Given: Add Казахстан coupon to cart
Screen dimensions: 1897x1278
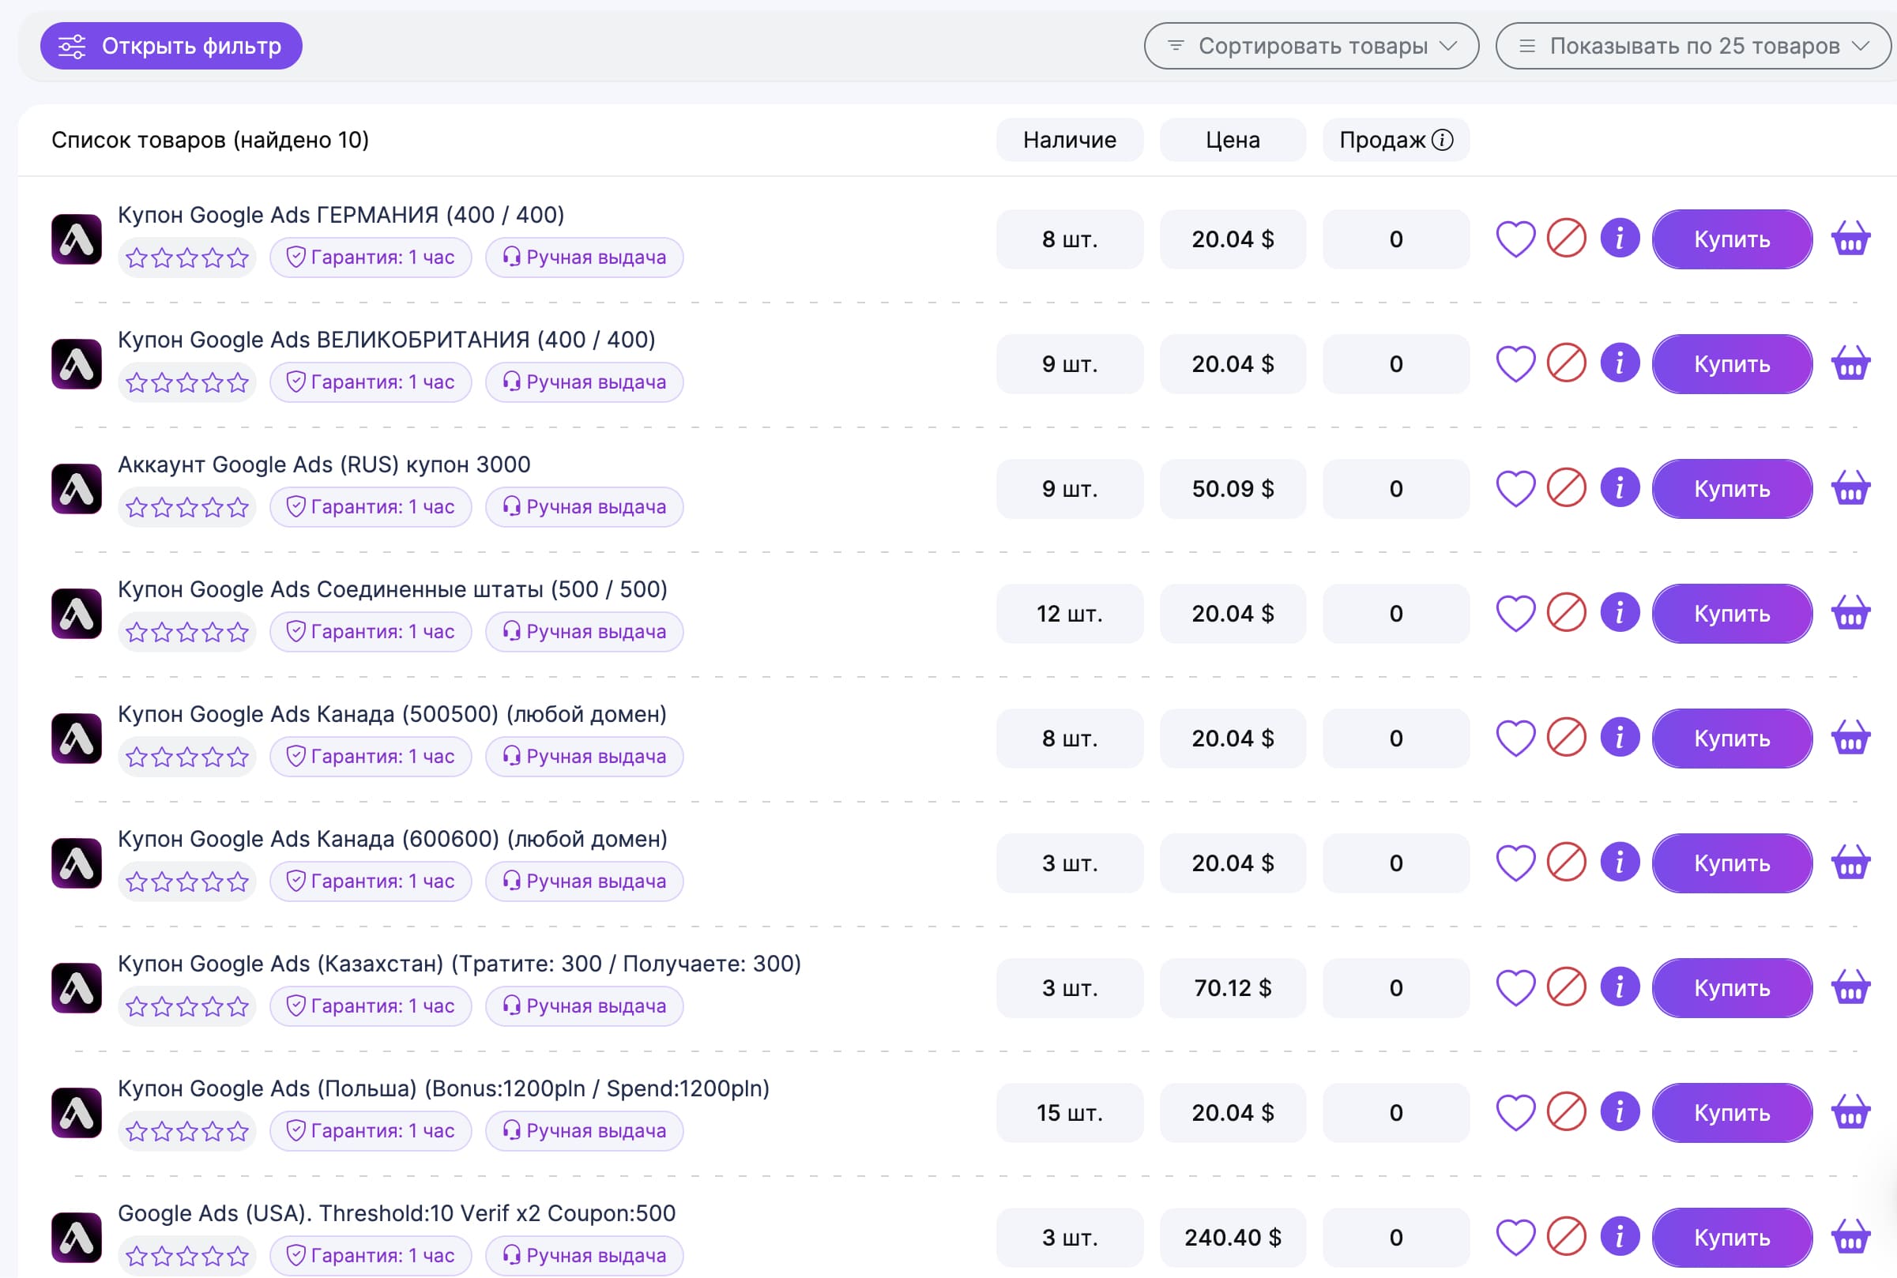Looking at the screenshot, I should [1850, 987].
